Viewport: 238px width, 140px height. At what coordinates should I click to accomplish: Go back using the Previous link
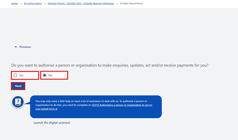tap(23, 47)
